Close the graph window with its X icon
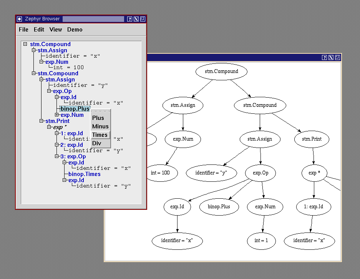 tap(331, 58)
